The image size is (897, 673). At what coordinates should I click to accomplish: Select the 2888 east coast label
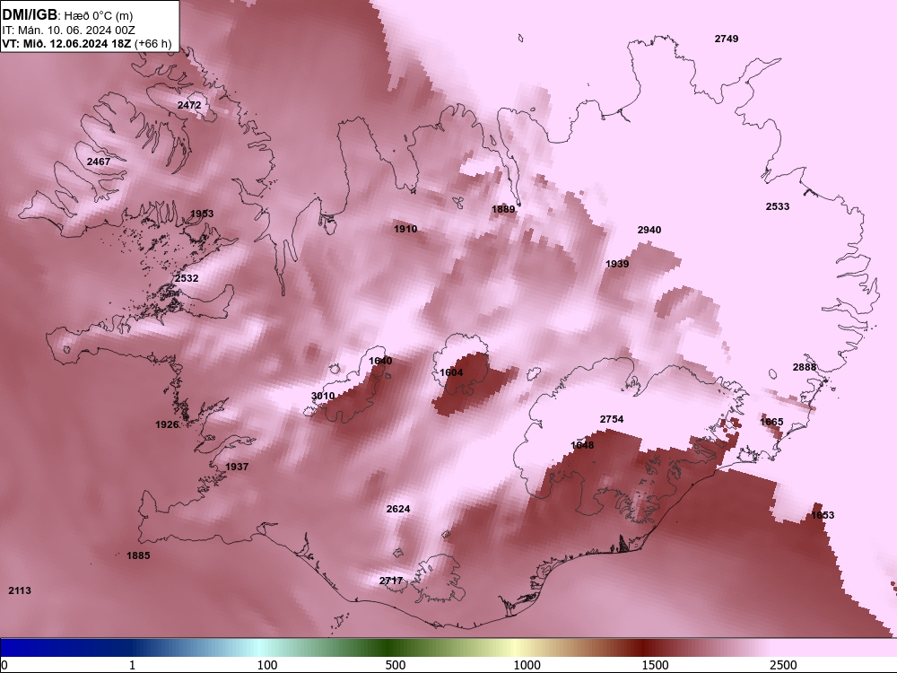[805, 367]
